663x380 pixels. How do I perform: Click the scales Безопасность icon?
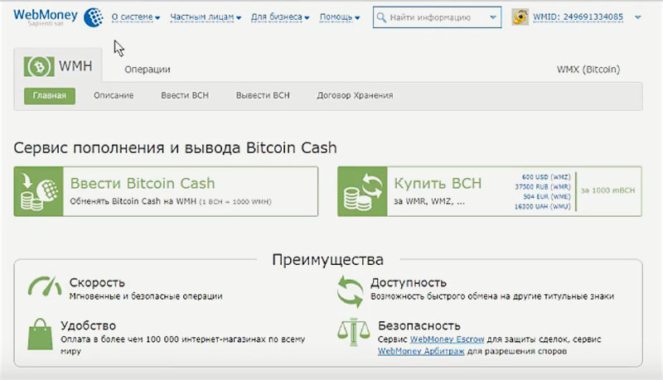point(354,332)
